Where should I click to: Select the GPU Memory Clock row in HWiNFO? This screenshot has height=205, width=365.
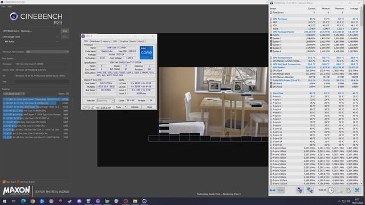tap(314, 73)
